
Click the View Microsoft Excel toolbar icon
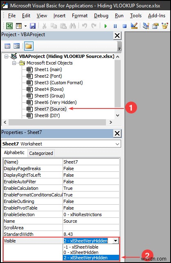point(9,26)
